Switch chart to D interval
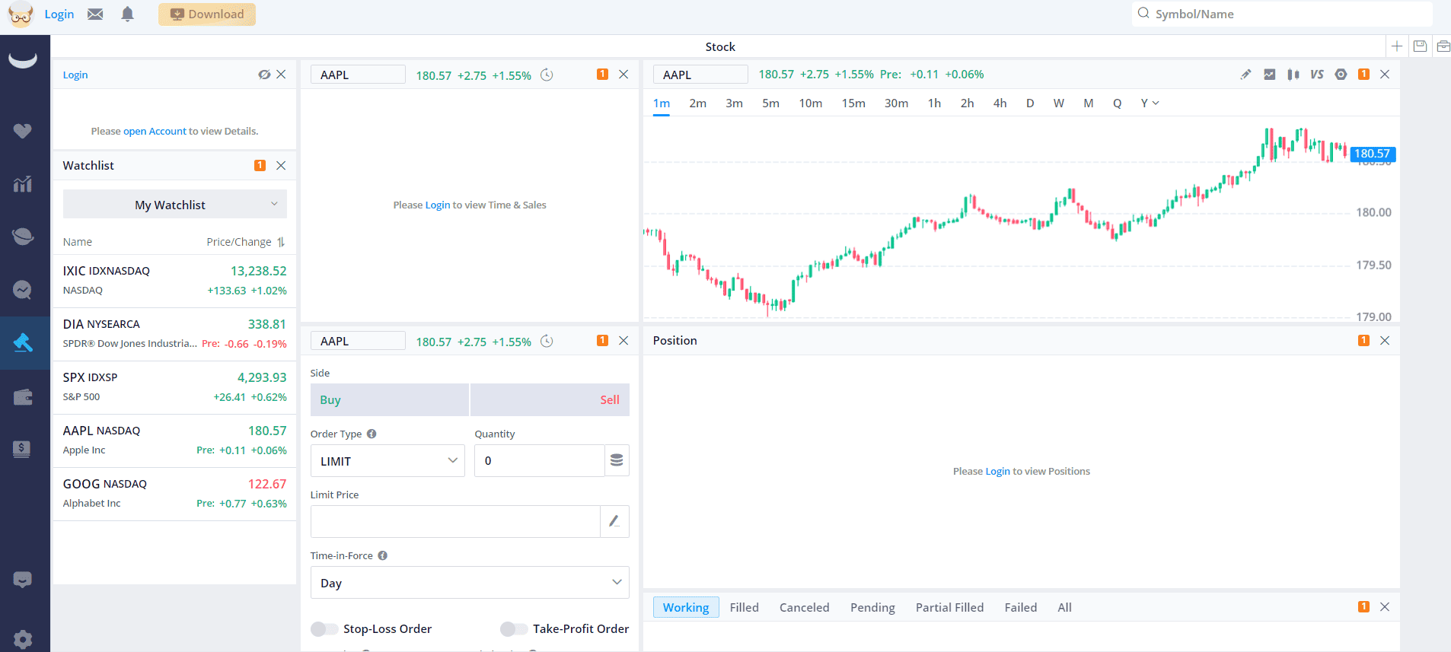1451x652 pixels. [1030, 103]
